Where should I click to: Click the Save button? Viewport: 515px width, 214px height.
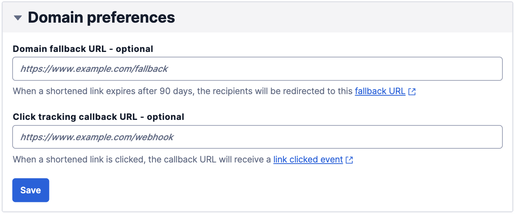click(x=31, y=190)
